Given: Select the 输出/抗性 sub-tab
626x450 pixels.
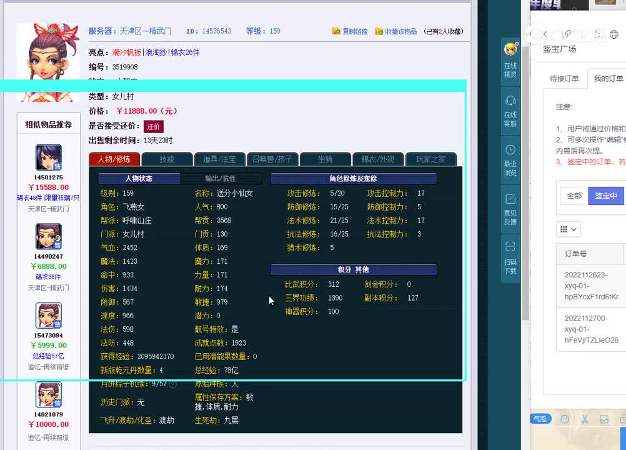Looking at the screenshot, I should point(221,179).
